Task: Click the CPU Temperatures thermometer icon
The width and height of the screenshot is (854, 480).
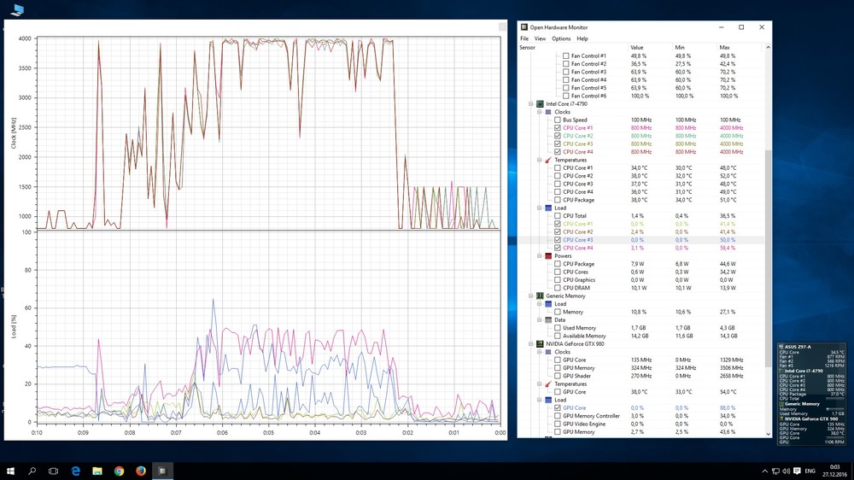Action: [x=548, y=161]
